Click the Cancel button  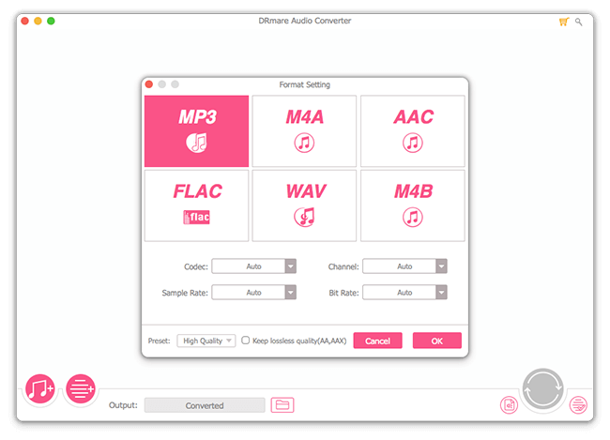(x=378, y=341)
